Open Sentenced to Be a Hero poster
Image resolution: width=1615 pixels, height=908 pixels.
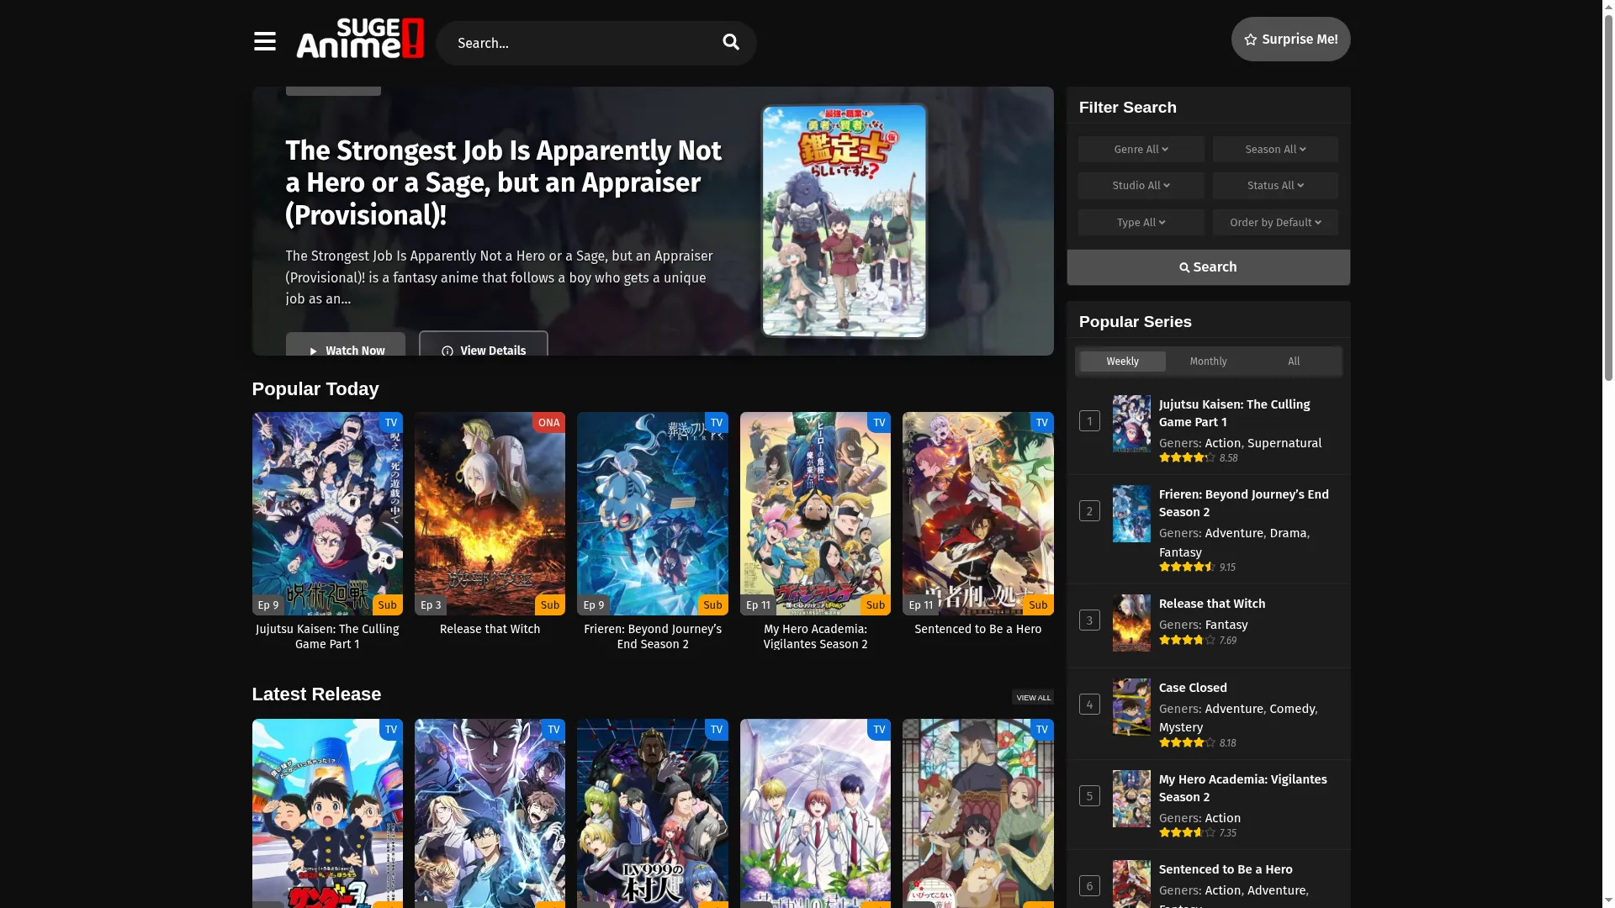977,513
